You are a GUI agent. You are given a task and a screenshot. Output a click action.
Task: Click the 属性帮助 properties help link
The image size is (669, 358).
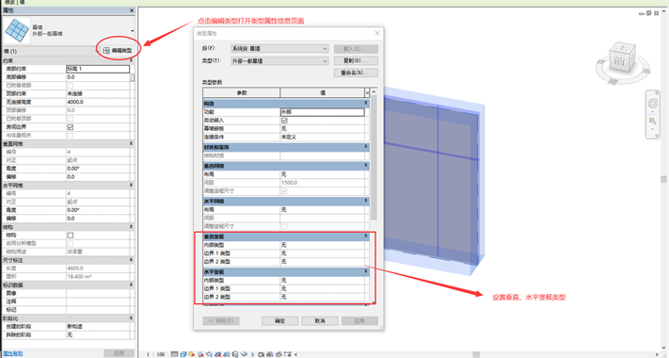13,353
